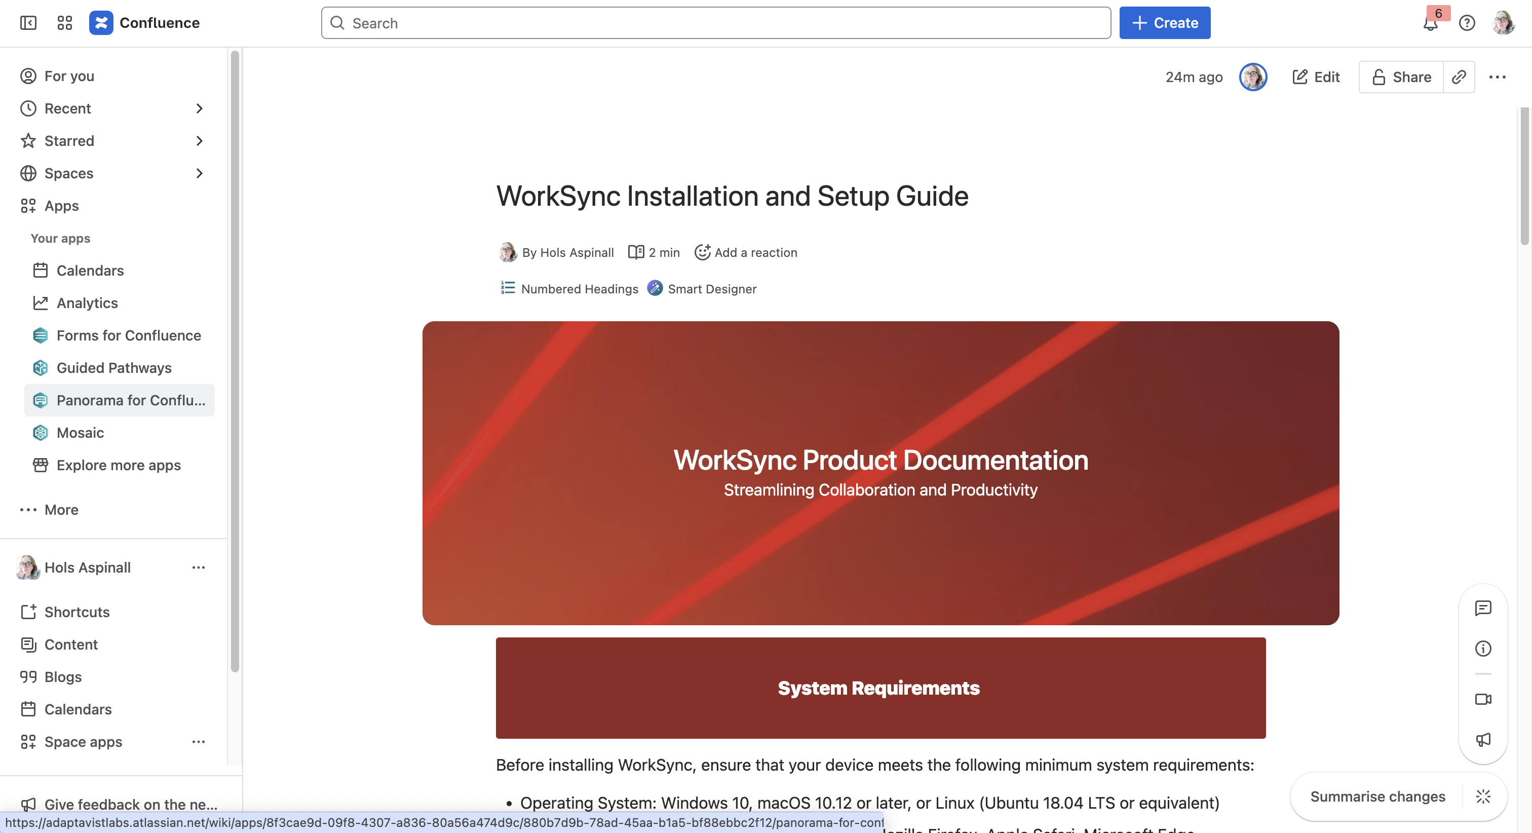Image resolution: width=1532 pixels, height=833 pixels.
Task: Expand the Starred menu chevron
Action: pos(199,140)
